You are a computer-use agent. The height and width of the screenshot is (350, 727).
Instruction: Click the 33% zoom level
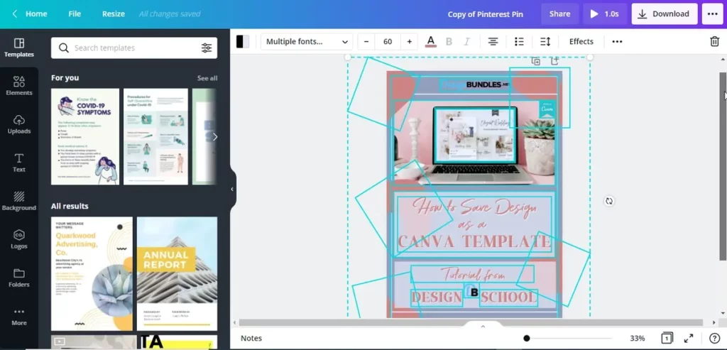click(x=637, y=339)
